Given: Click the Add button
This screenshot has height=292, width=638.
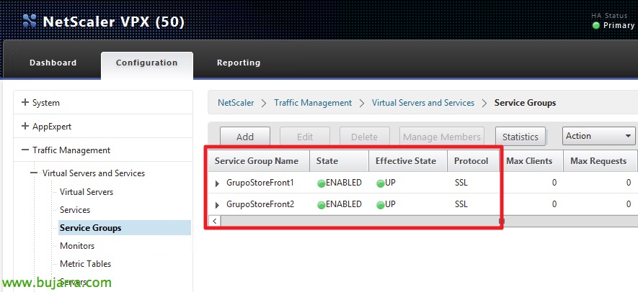Looking at the screenshot, I should pos(245,137).
